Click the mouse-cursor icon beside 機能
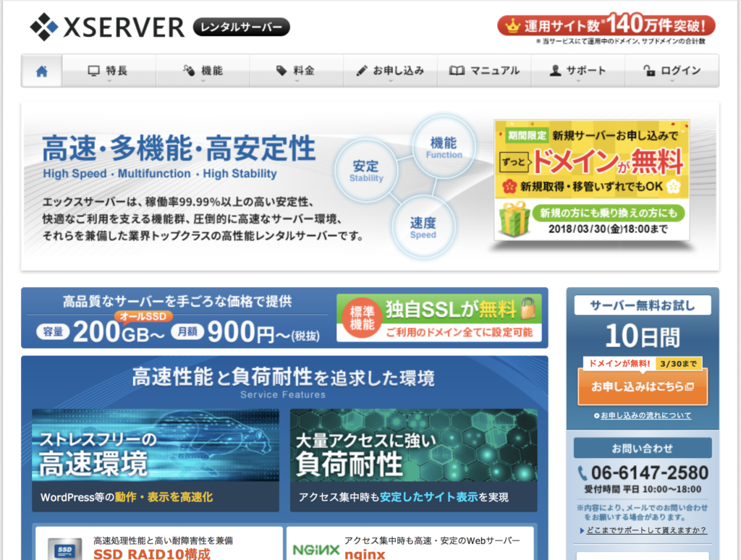 click(189, 71)
